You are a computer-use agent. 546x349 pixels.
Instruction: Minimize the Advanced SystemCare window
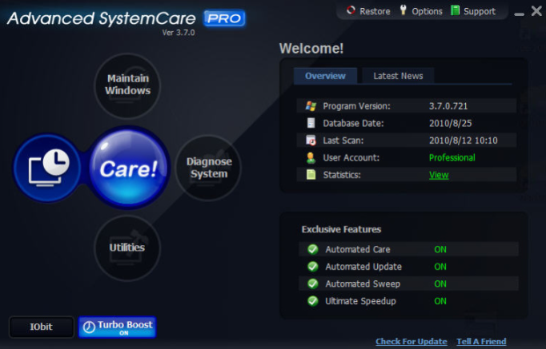click(x=520, y=14)
